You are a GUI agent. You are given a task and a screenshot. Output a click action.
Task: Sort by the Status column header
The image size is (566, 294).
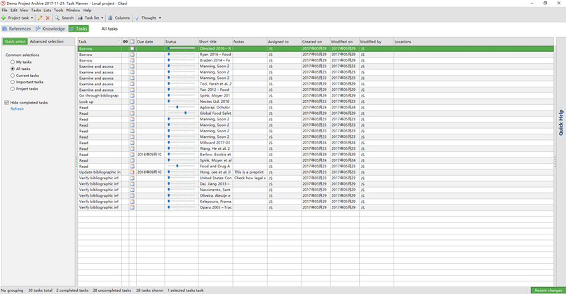coord(181,41)
